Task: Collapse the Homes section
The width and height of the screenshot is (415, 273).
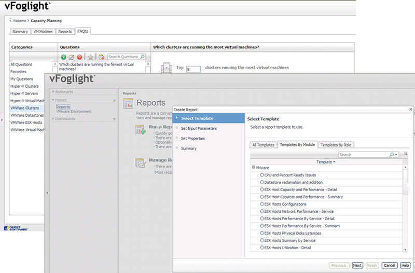Action: coord(53,100)
